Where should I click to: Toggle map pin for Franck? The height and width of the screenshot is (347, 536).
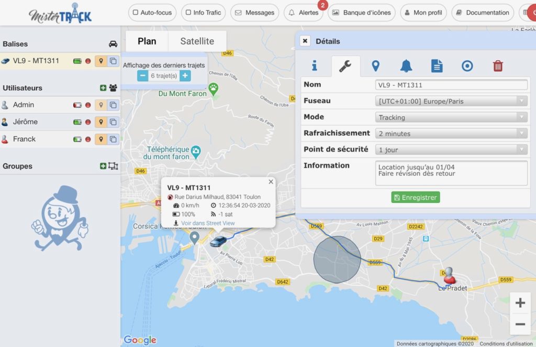(101, 139)
